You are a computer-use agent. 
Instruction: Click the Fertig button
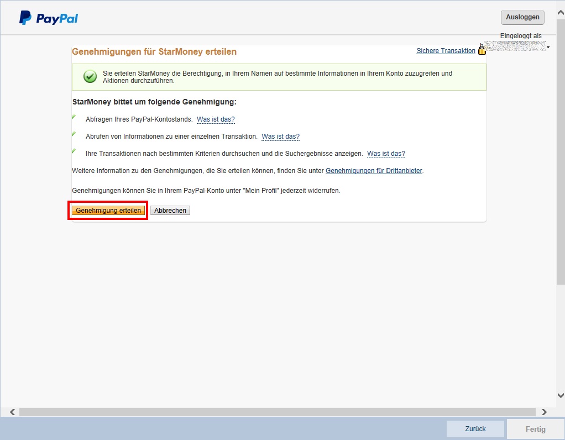coord(536,429)
